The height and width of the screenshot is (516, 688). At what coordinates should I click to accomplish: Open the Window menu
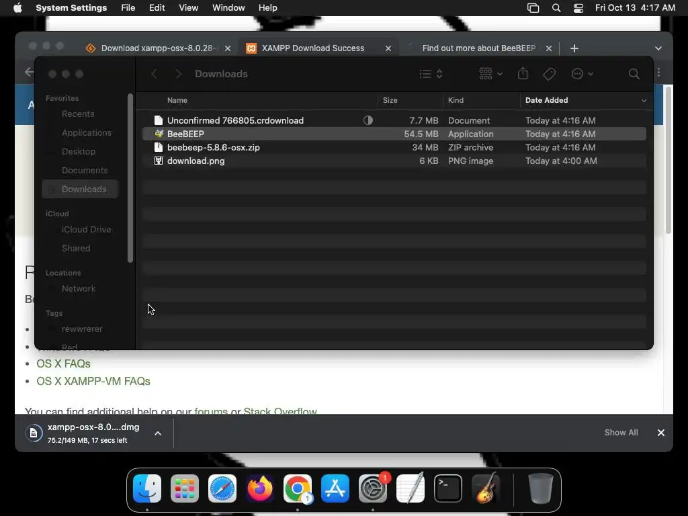tap(228, 8)
